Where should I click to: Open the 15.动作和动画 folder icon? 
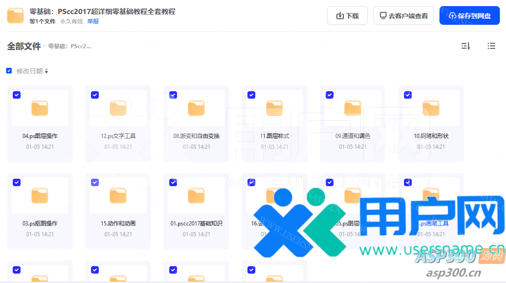point(118,196)
